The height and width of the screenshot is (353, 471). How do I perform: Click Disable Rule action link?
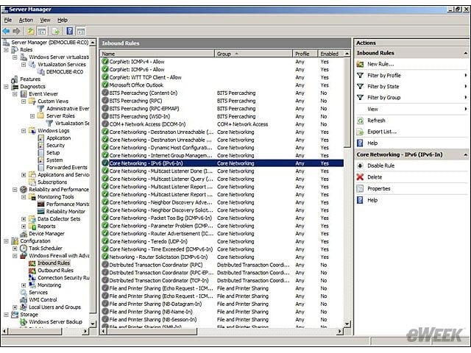[x=381, y=165]
